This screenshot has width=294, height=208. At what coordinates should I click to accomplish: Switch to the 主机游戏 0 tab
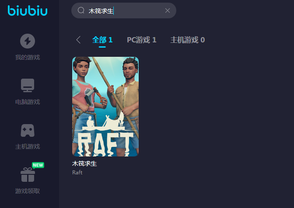coord(188,40)
